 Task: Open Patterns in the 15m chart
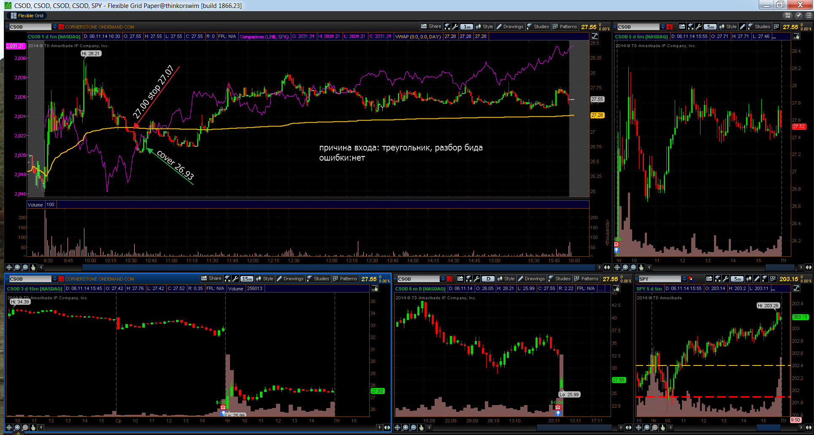pos(345,279)
